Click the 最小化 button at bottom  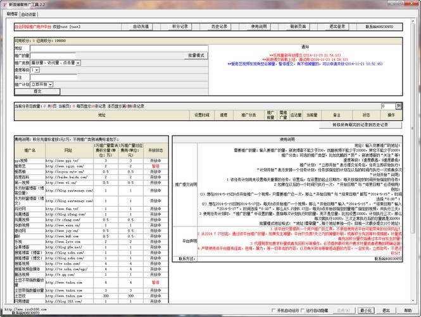point(365,310)
